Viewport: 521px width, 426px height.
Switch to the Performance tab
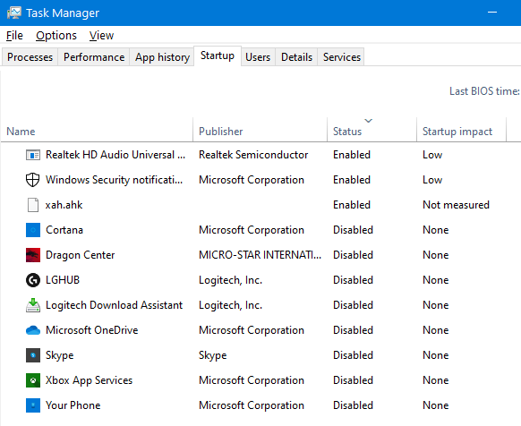click(x=94, y=57)
